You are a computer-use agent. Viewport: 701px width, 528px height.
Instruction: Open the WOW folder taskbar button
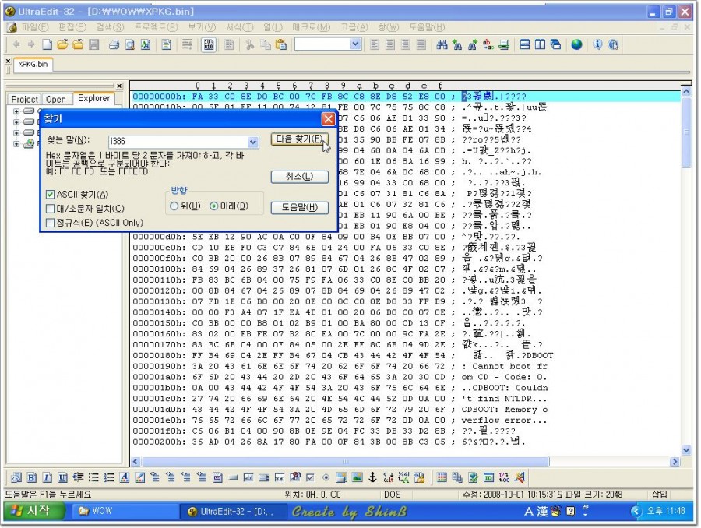click(x=125, y=511)
